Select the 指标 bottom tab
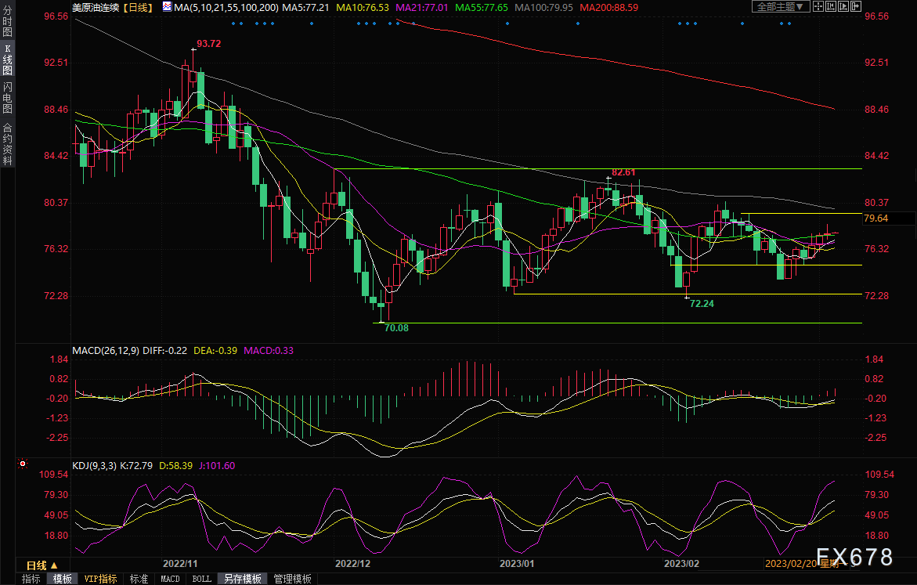The height and width of the screenshot is (585, 917). [x=31, y=579]
